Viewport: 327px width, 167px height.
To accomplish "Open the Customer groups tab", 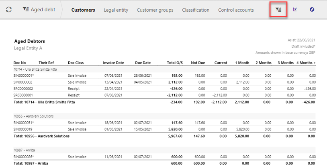I will 155,10.
